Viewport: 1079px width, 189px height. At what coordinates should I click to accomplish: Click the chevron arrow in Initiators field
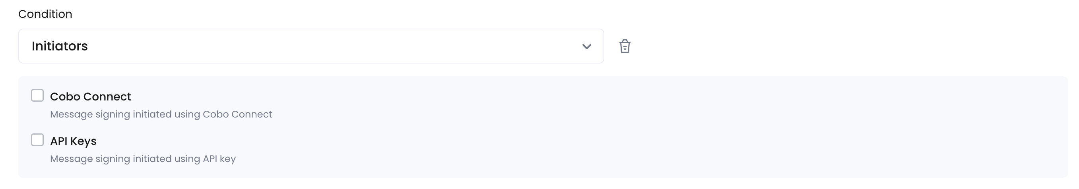586,46
